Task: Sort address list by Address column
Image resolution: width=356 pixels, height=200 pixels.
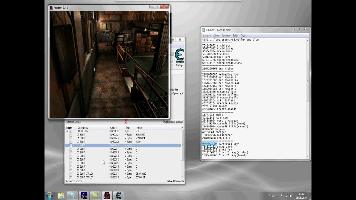Action: (x=113, y=128)
